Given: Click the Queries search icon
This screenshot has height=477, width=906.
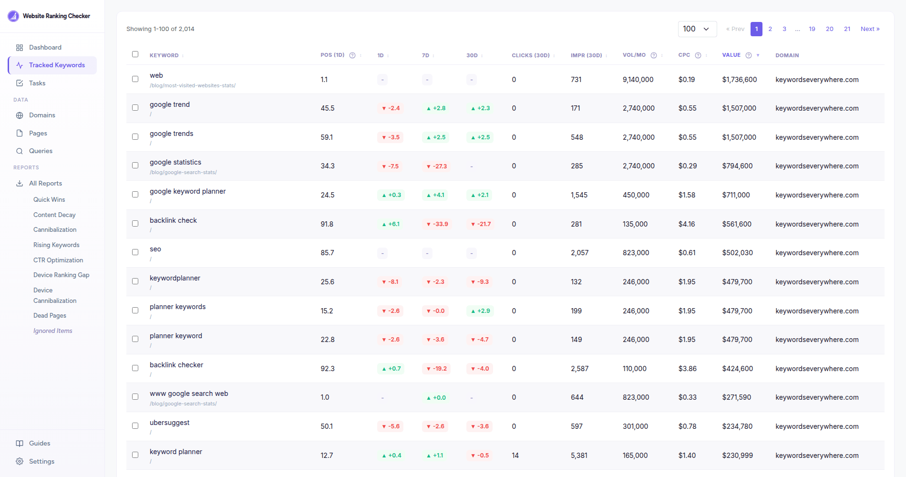Looking at the screenshot, I should [x=20, y=151].
